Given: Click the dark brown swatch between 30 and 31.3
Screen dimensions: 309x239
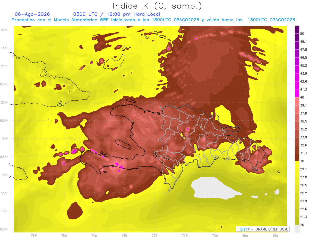Looking at the screenshot, I should [x=297, y=157].
